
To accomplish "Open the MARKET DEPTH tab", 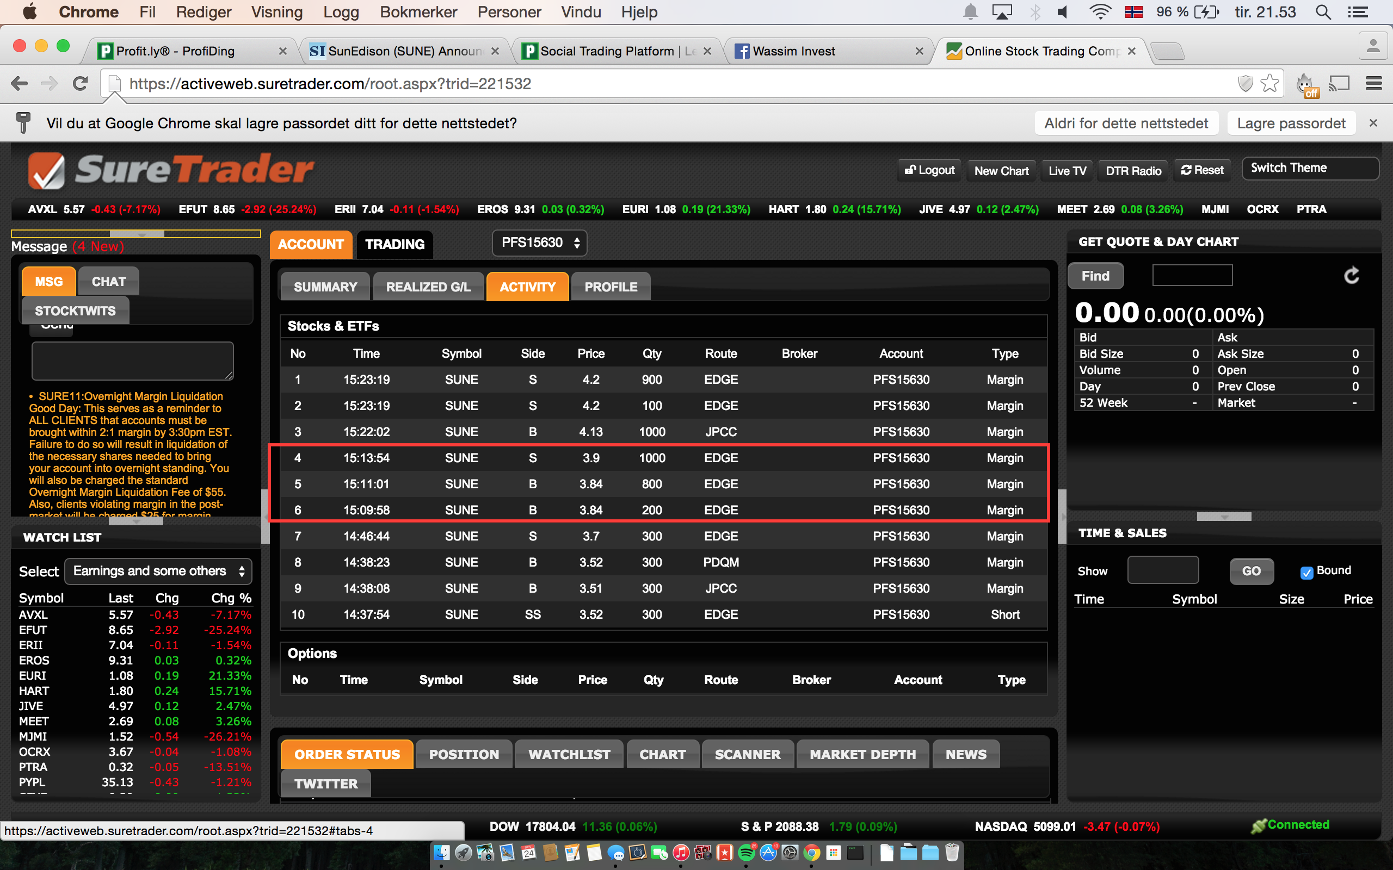I will 862,754.
